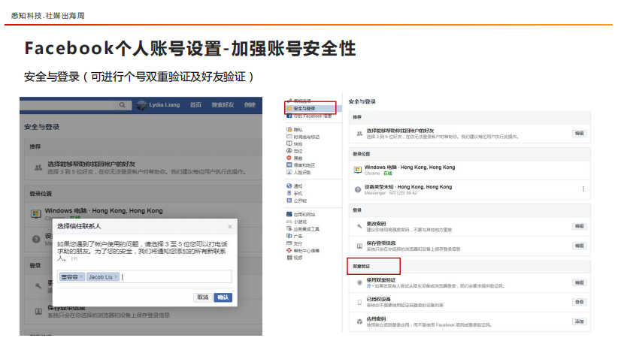The width and height of the screenshot is (624, 344).
Task: Open 你的 Facebook 信息 sidebar item
Action: [x=309, y=116]
